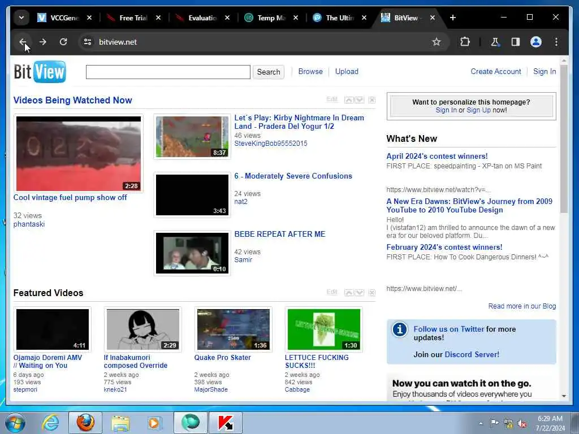Open April 2024's contest winners post
Screen dimensions: 579x434
point(437,156)
